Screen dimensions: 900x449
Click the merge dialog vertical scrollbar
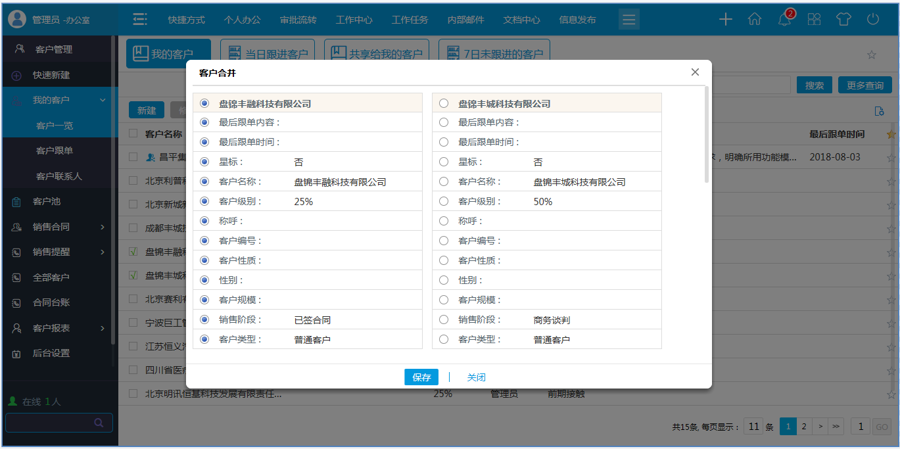coord(707,135)
